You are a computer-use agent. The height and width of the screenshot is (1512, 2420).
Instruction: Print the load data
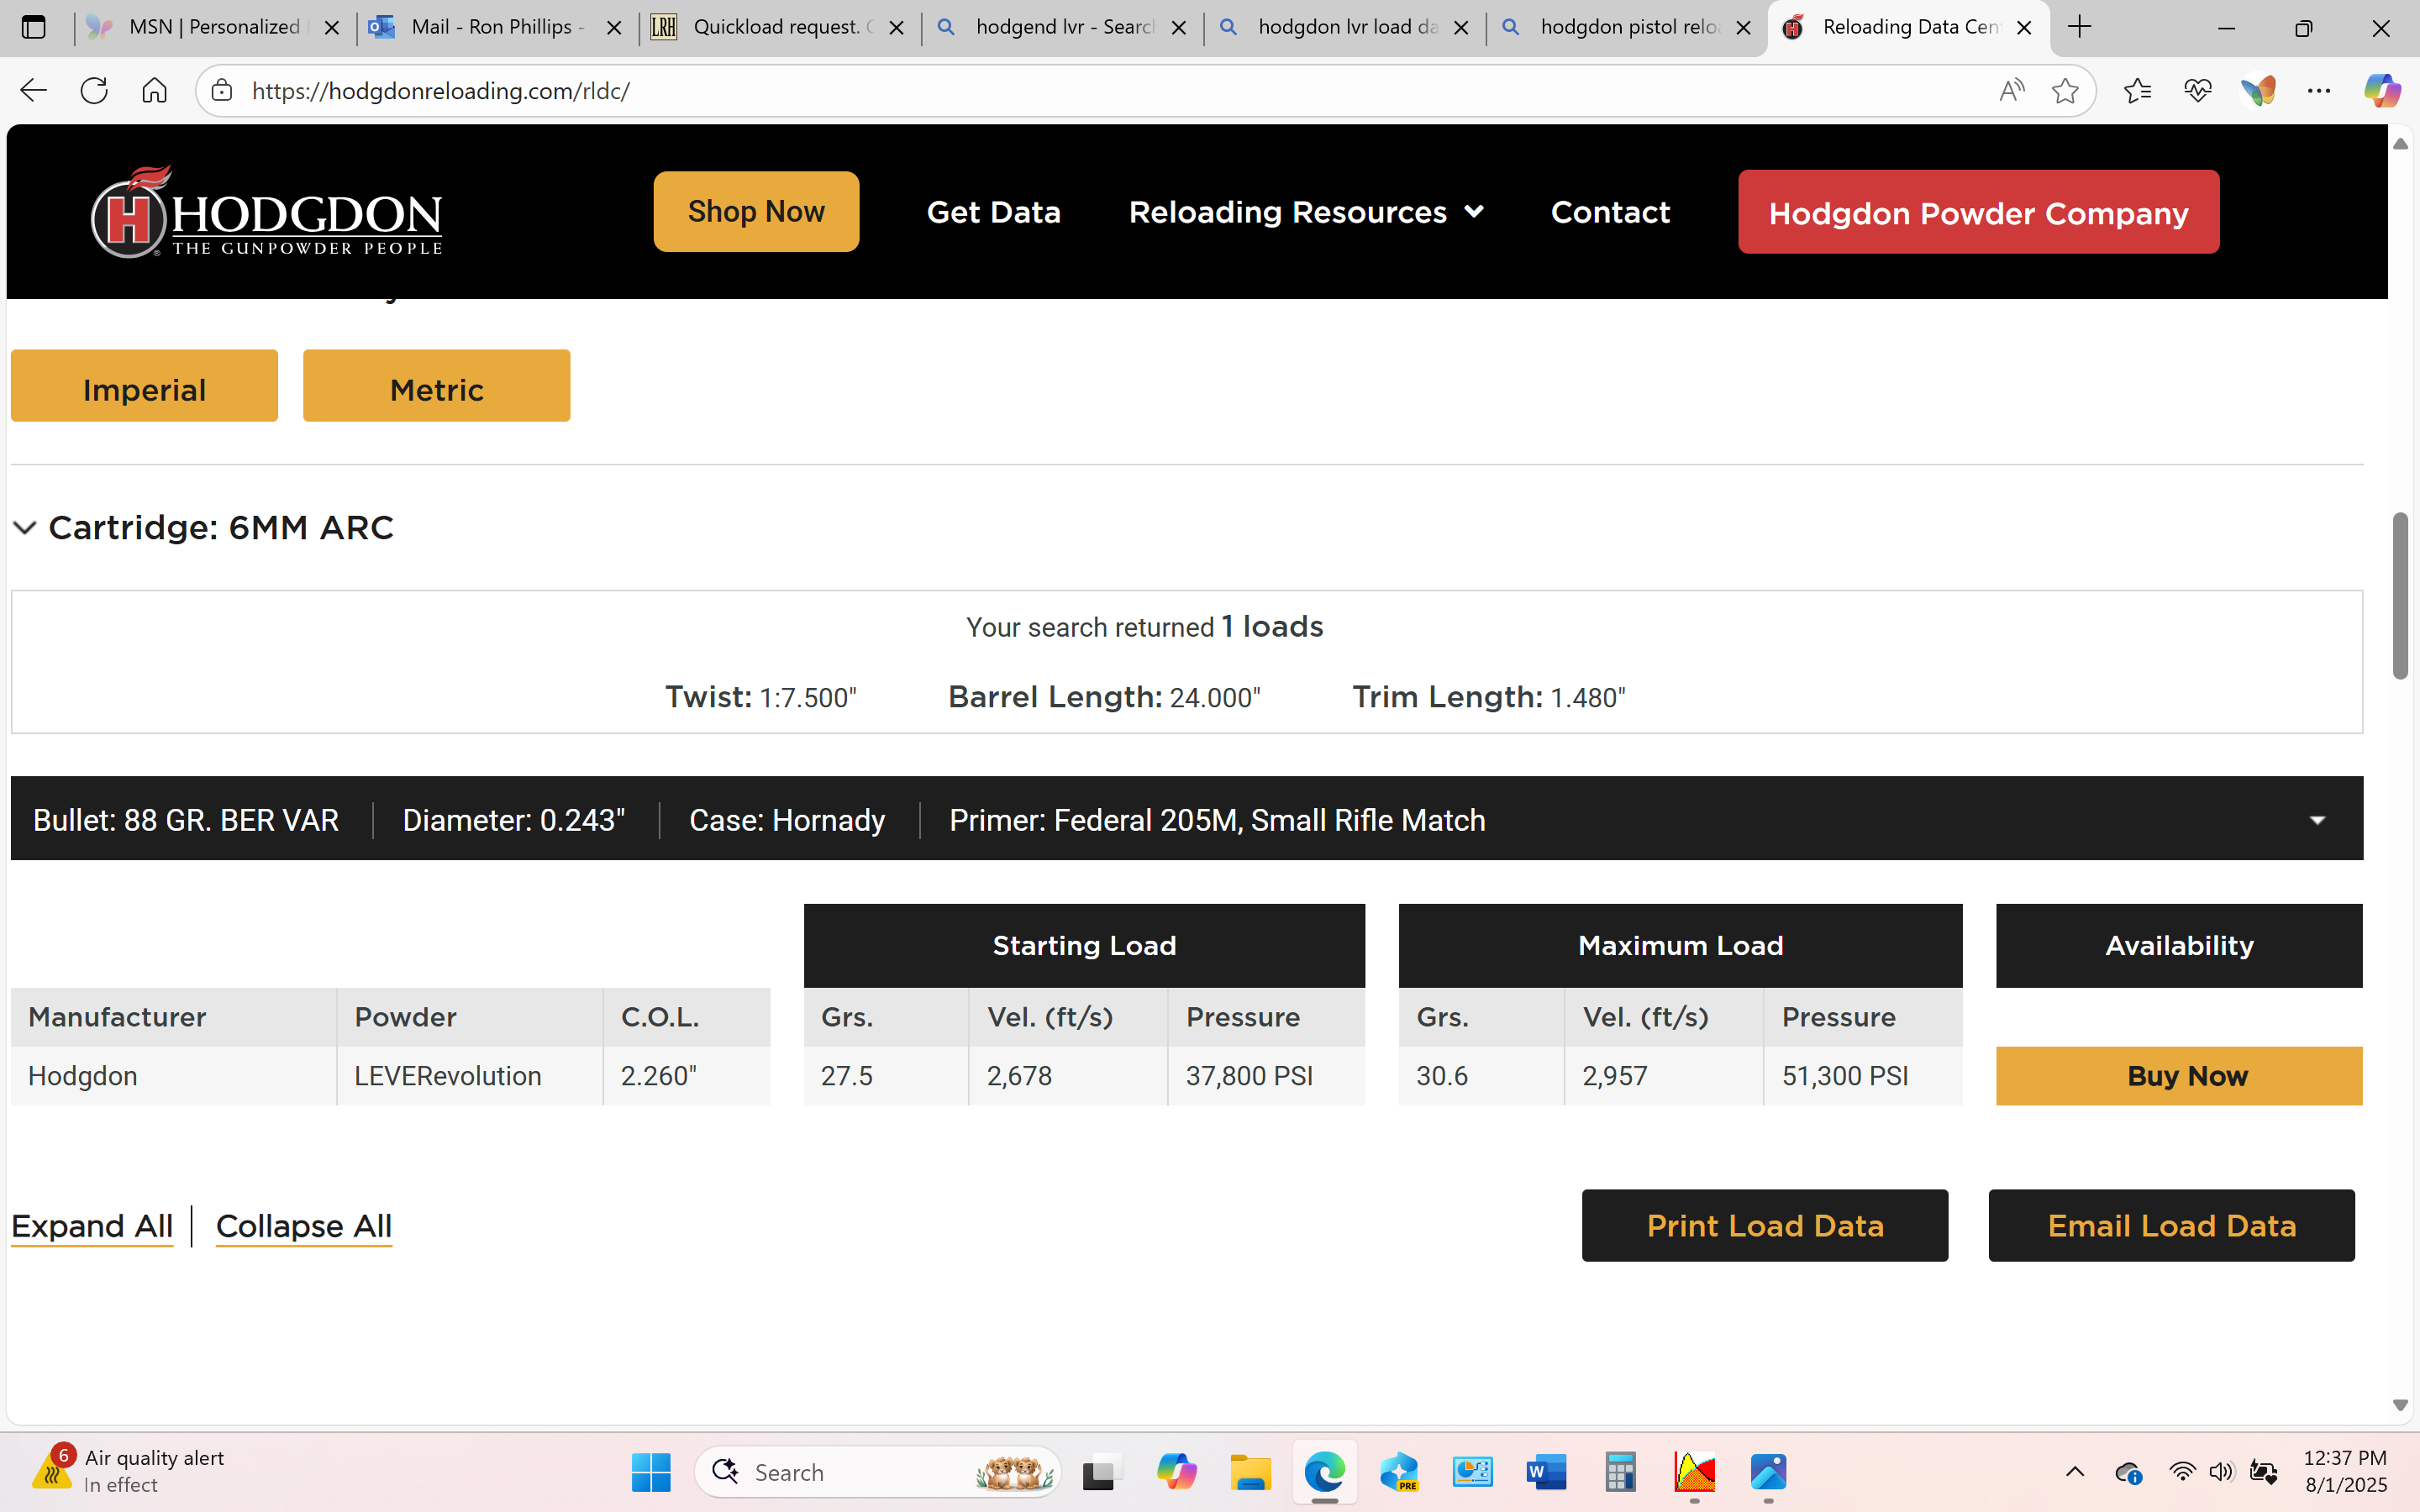1765,1226
